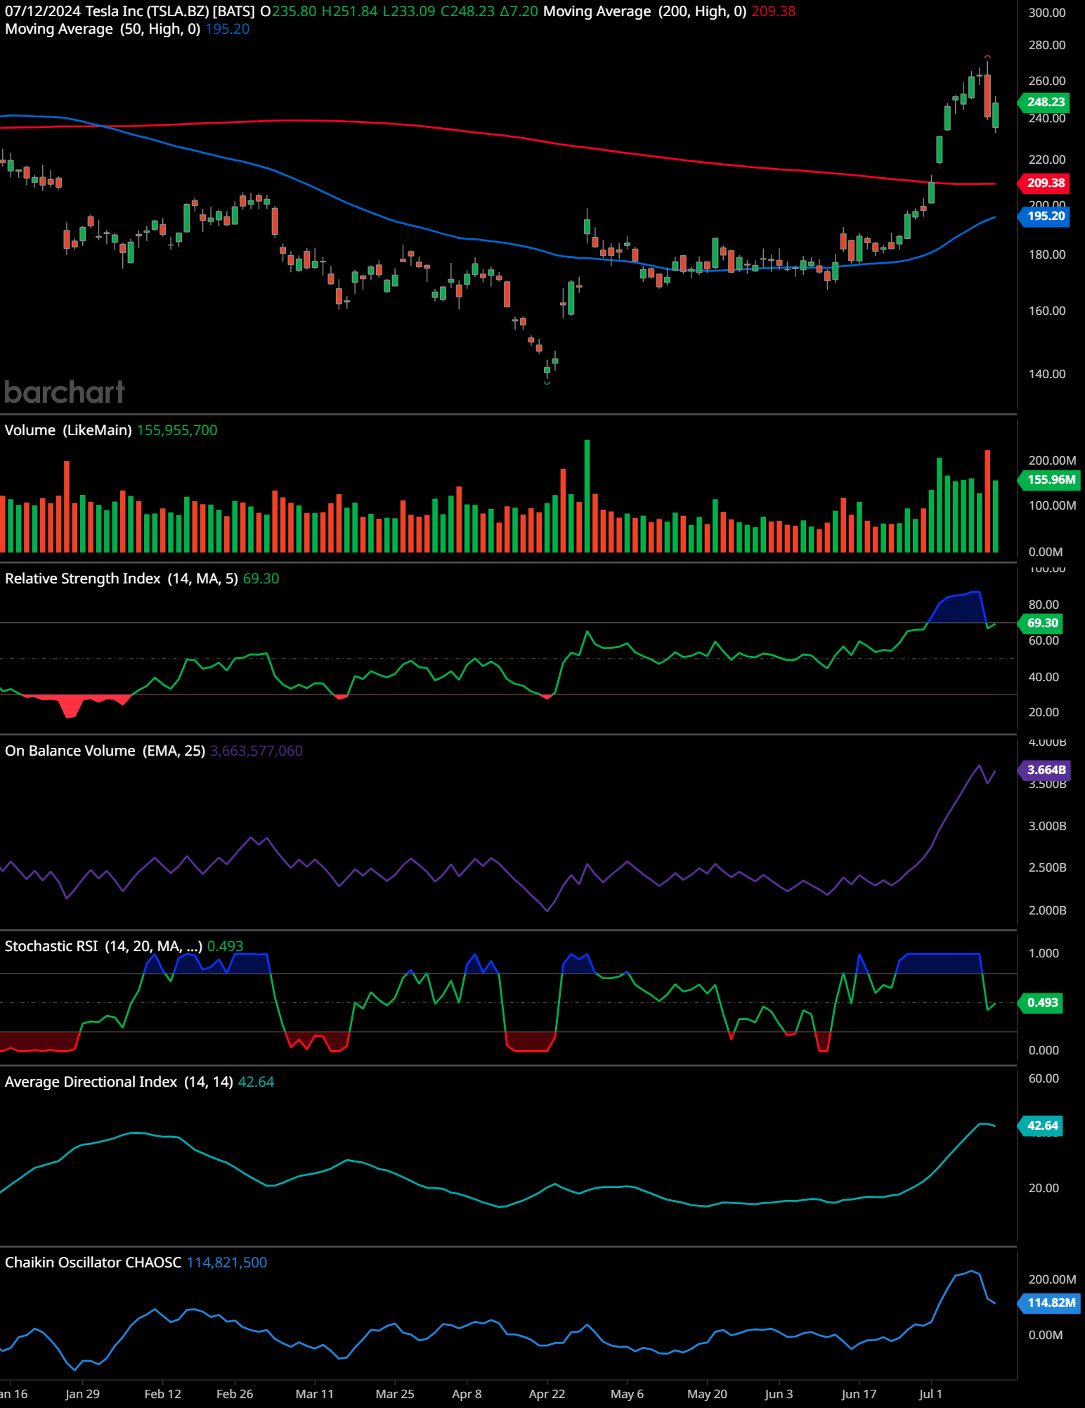The image size is (1085, 1408).
Task: Click the Mar 25 date label on time axis
Action: pyautogui.click(x=395, y=1394)
